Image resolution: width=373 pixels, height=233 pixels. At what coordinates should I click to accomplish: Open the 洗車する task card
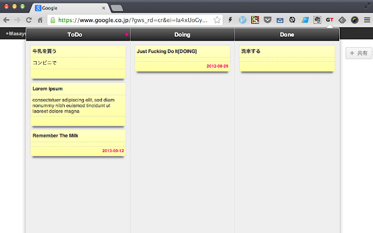[287, 58]
